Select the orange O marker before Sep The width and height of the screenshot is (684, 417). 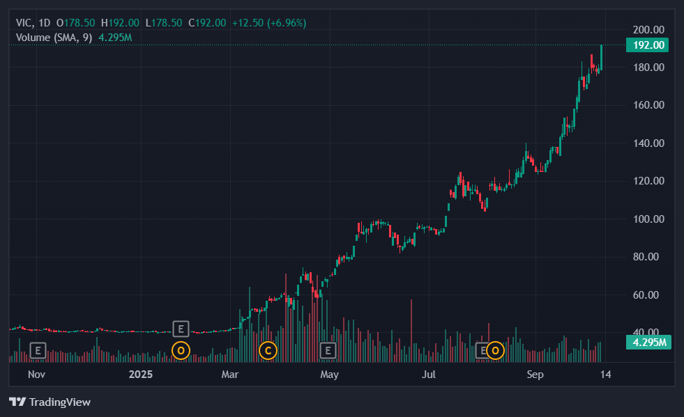tap(496, 350)
